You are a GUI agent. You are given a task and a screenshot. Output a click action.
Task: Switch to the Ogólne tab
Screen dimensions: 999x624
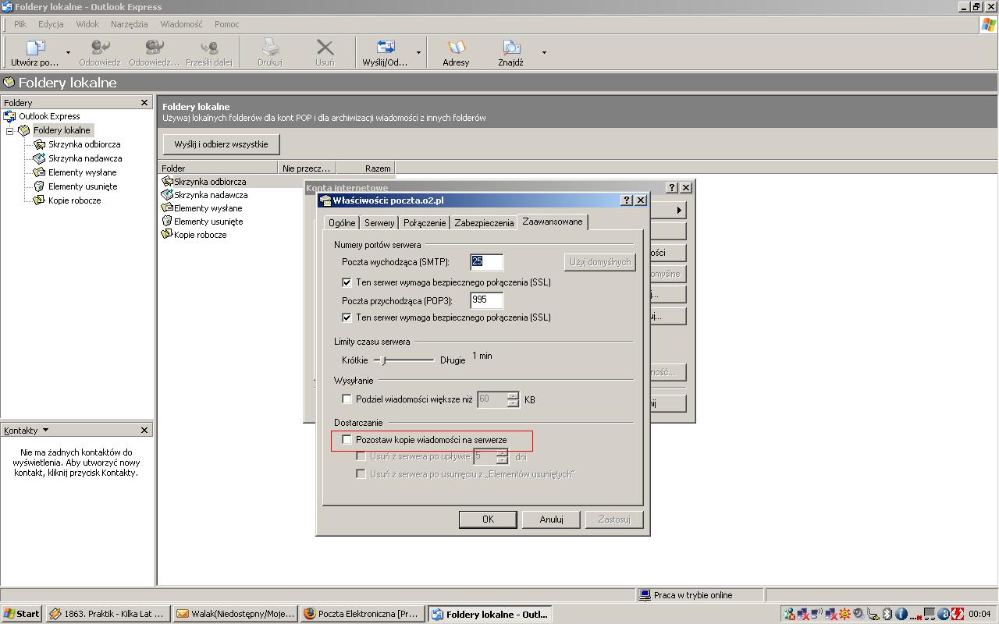point(342,223)
